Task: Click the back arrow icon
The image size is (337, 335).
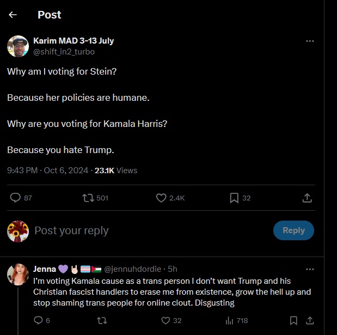Action: 13,15
